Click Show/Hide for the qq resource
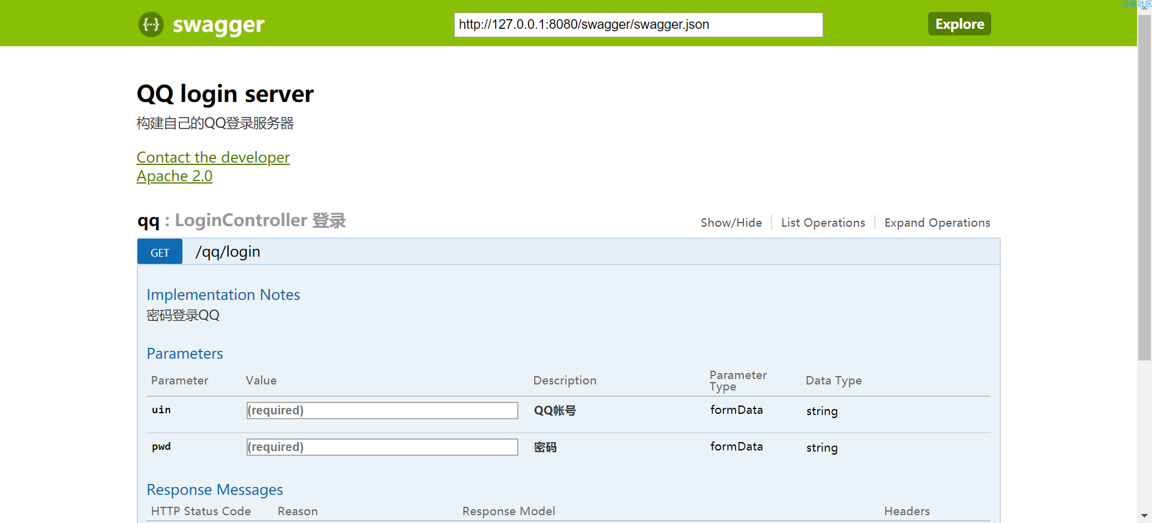The image size is (1152, 523). 731,223
